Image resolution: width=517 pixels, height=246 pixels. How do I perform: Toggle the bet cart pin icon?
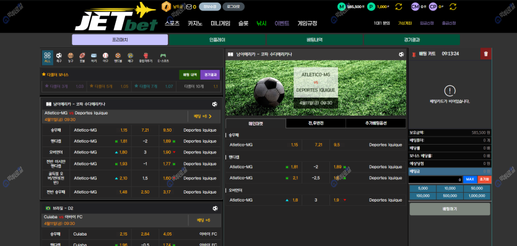[414, 54]
